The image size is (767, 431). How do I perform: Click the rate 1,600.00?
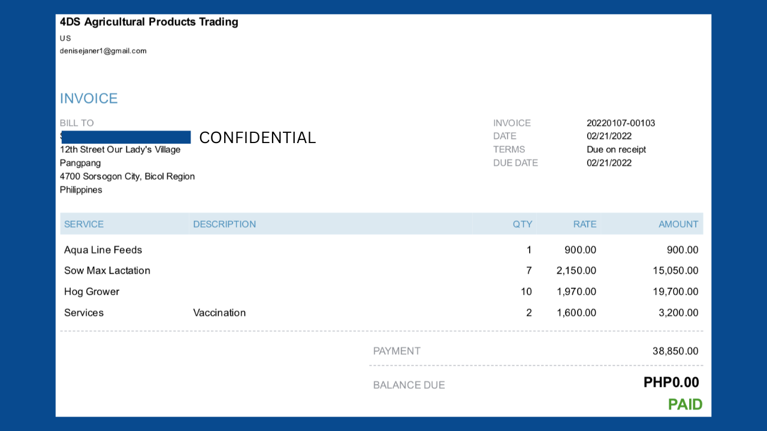pyautogui.click(x=576, y=312)
